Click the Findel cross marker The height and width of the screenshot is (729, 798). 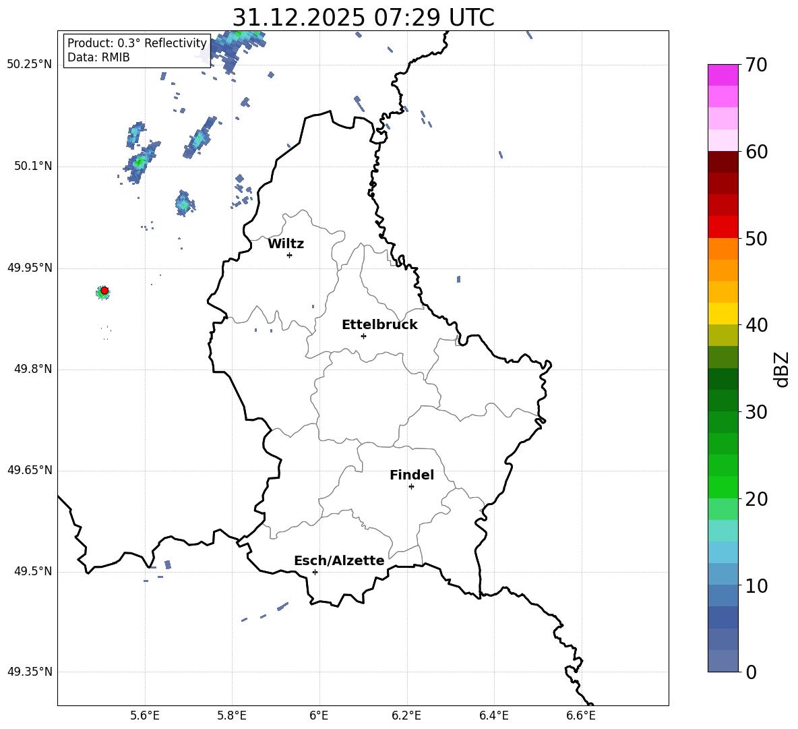[x=411, y=487]
